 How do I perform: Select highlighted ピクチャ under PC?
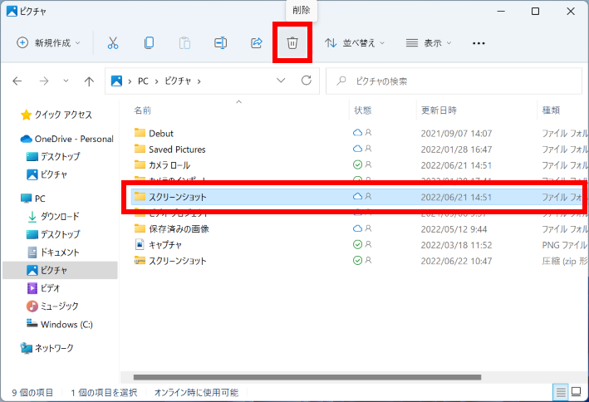click(x=60, y=270)
